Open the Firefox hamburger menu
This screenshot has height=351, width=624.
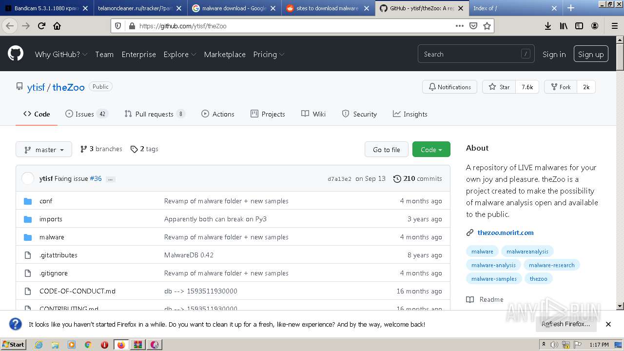614,26
